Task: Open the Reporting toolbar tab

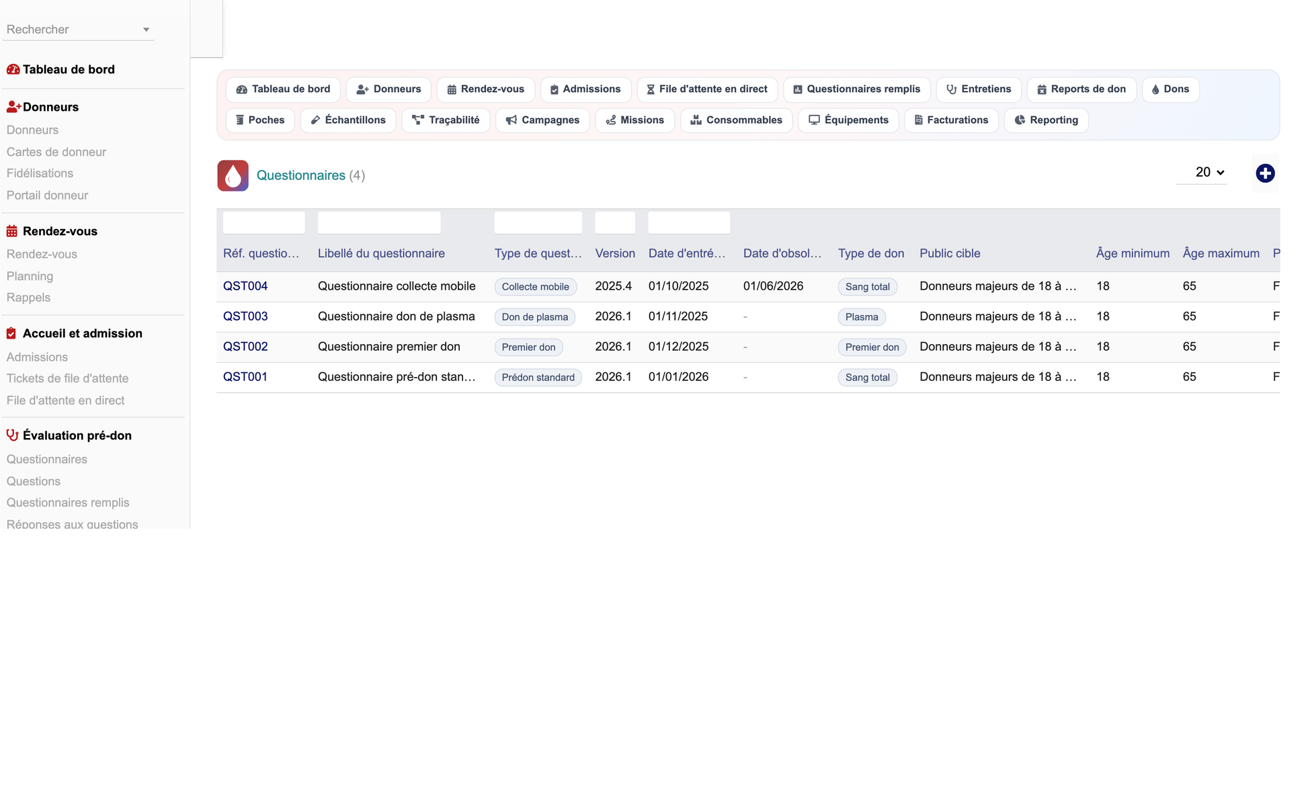Action: point(1046,120)
